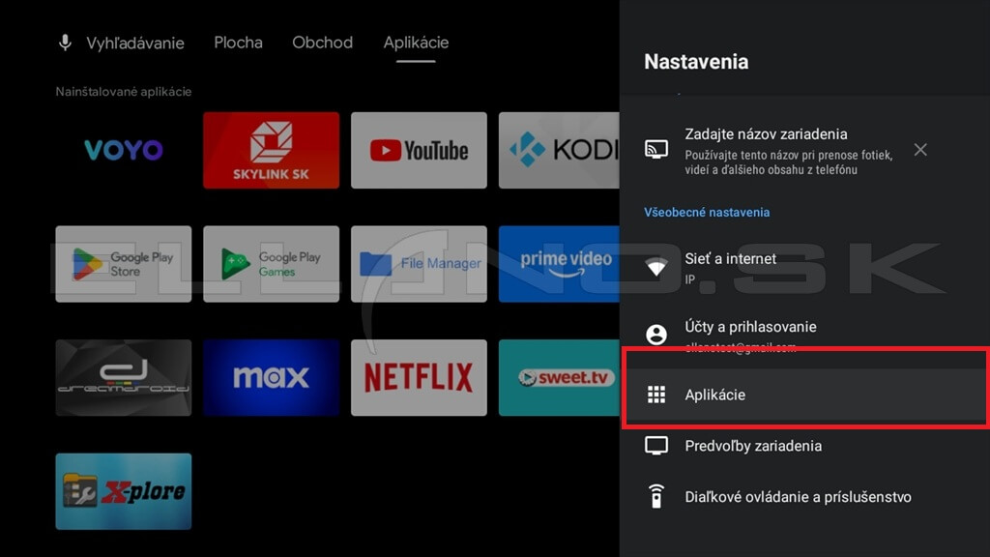Launch the Dreamdroid app tile
The height and width of the screenshot is (557, 990).
pyautogui.click(x=123, y=378)
